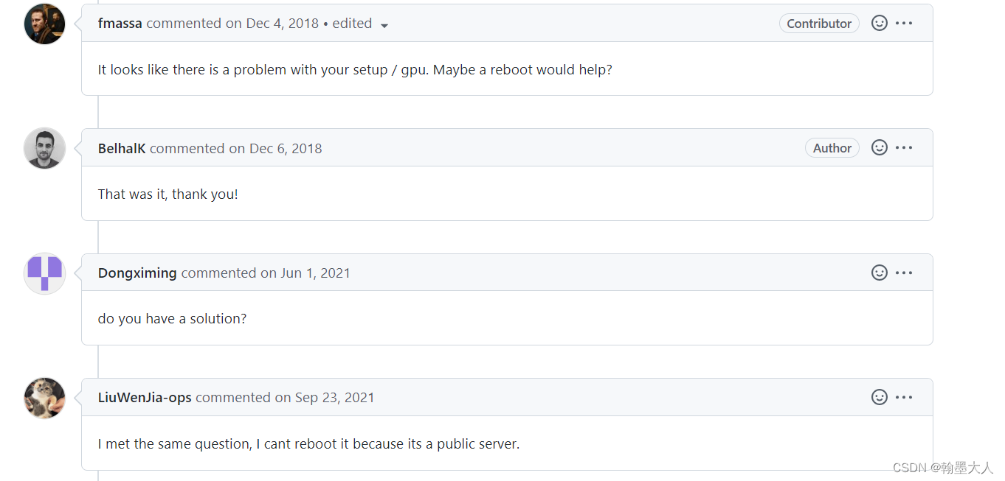Screen dimensions: 1005x481
Task: Add reaction to LiuWenJia-ops's comment
Action: pos(879,397)
